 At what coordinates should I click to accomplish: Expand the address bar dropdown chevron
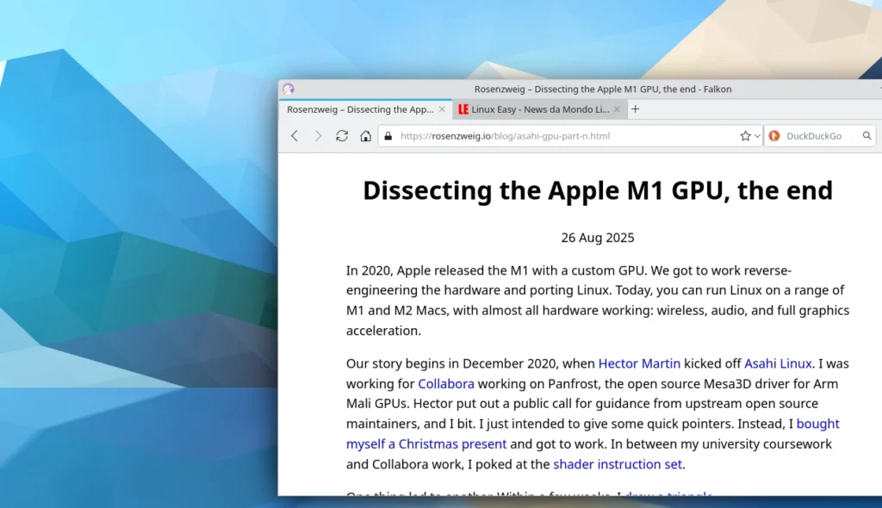(x=757, y=136)
